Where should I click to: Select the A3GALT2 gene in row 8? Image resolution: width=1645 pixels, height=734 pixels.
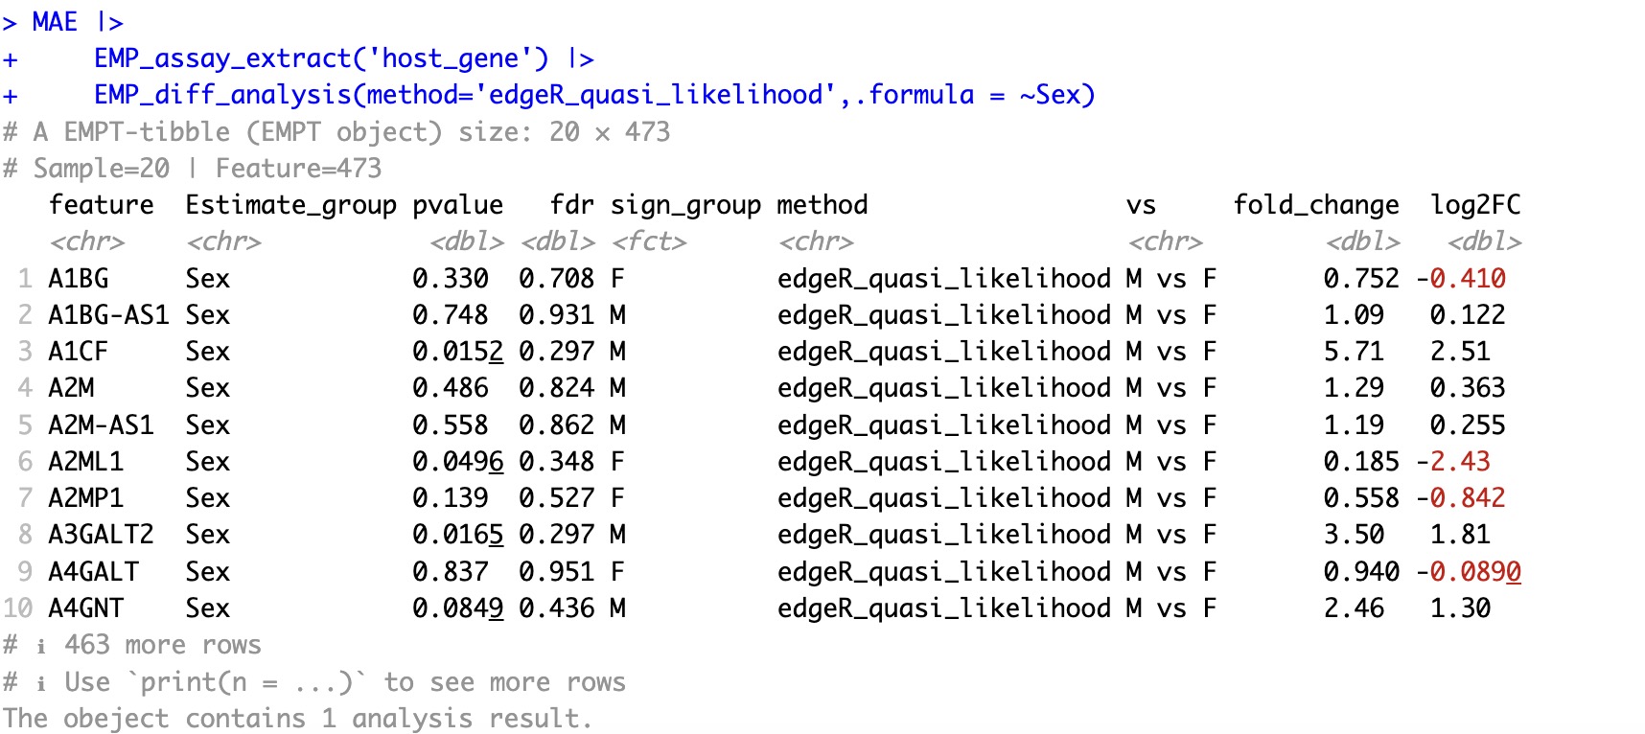pos(101,535)
